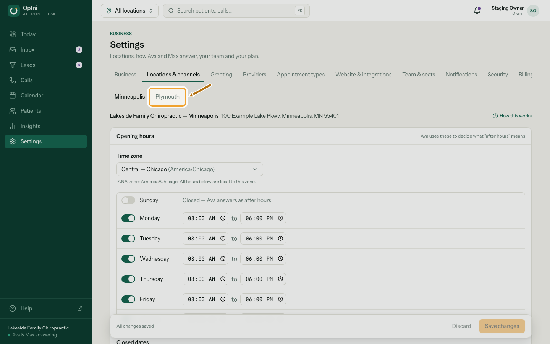The height and width of the screenshot is (344, 550).
Task: Open the Greeting tab
Action: [221, 75]
